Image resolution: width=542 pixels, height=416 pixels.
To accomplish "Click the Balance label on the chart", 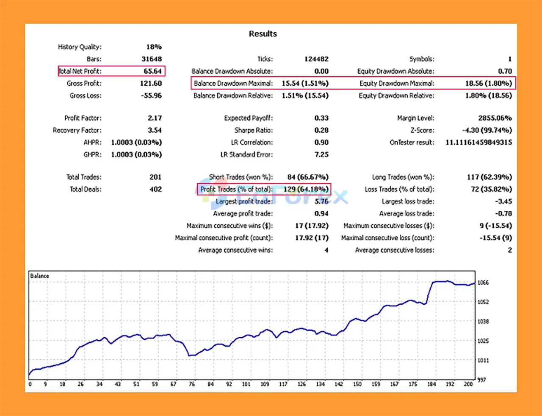I will pyautogui.click(x=39, y=275).
